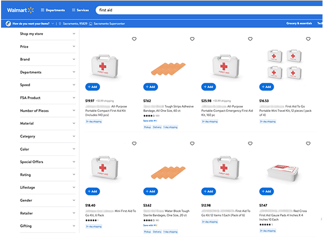Click heart icon on $3.62 Water Block bandages

click(192, 143)
